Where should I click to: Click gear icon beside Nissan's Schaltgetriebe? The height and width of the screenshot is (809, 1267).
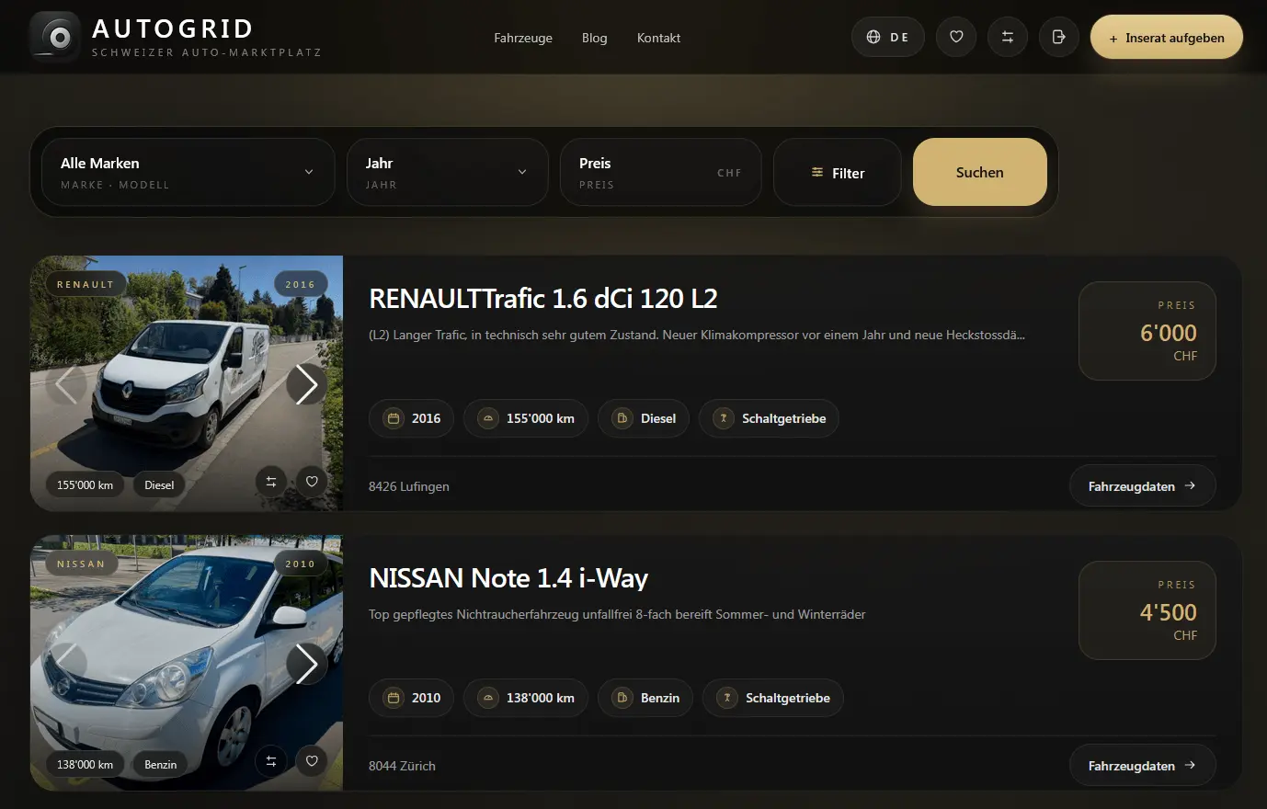(727, 698)
